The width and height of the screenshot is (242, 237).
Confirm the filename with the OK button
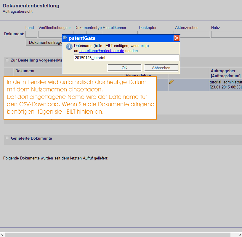tap(124, 68)
